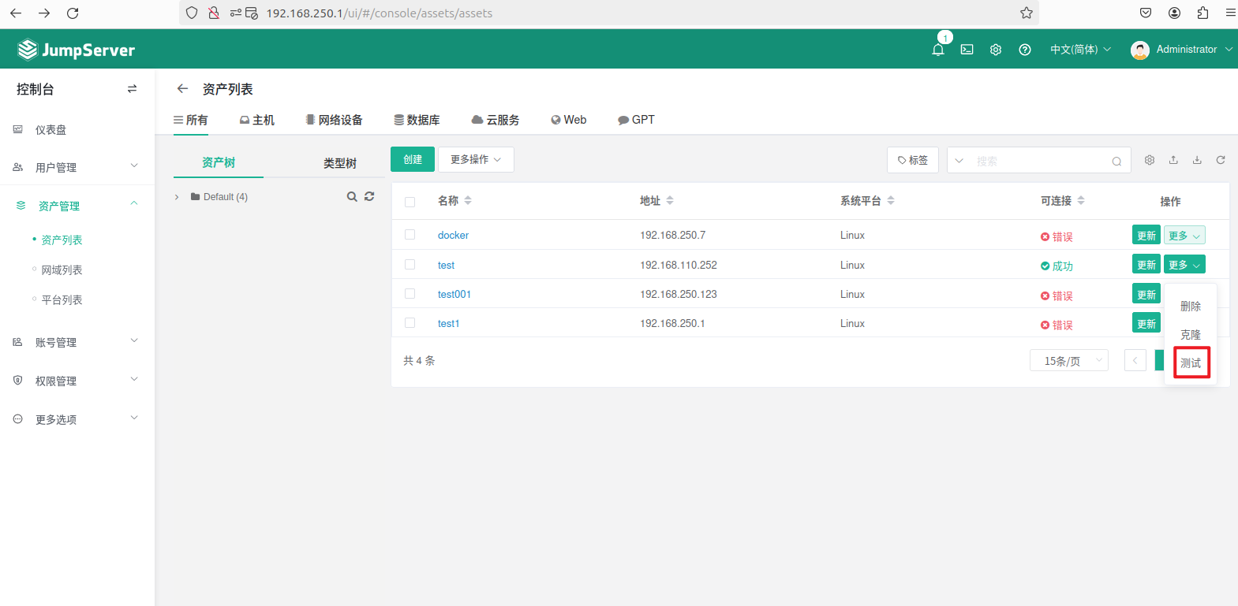Open table column settings gear
The width and height of the screenshot is (1238, 606).
pos(1150,160)
